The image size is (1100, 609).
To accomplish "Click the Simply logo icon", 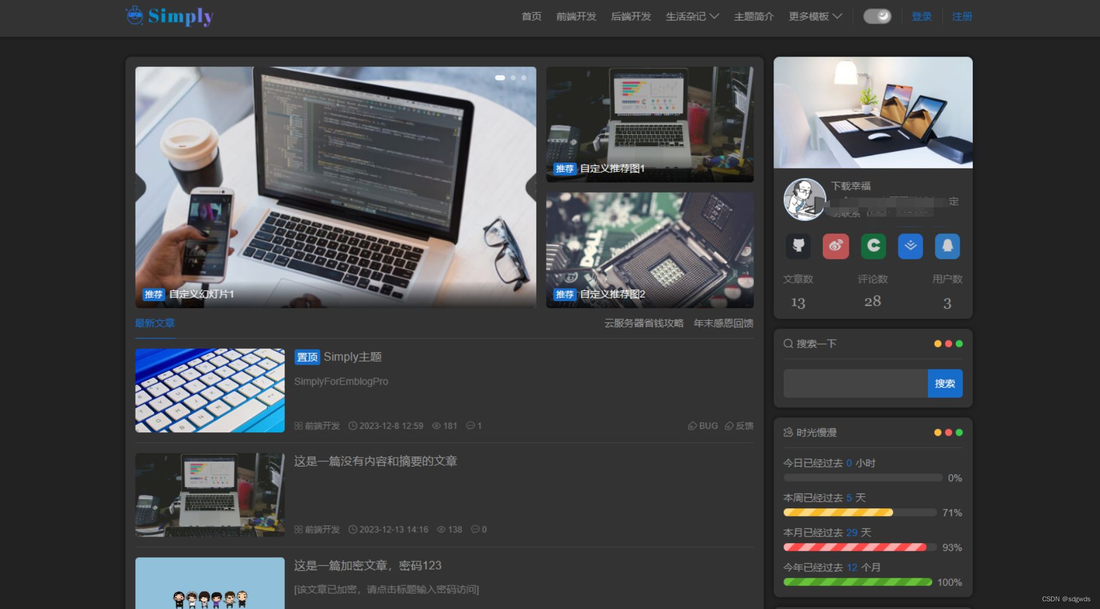I will [134, 15].
